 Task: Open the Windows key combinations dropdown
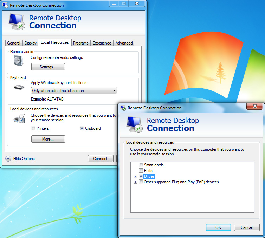click(x=74, y=91)
